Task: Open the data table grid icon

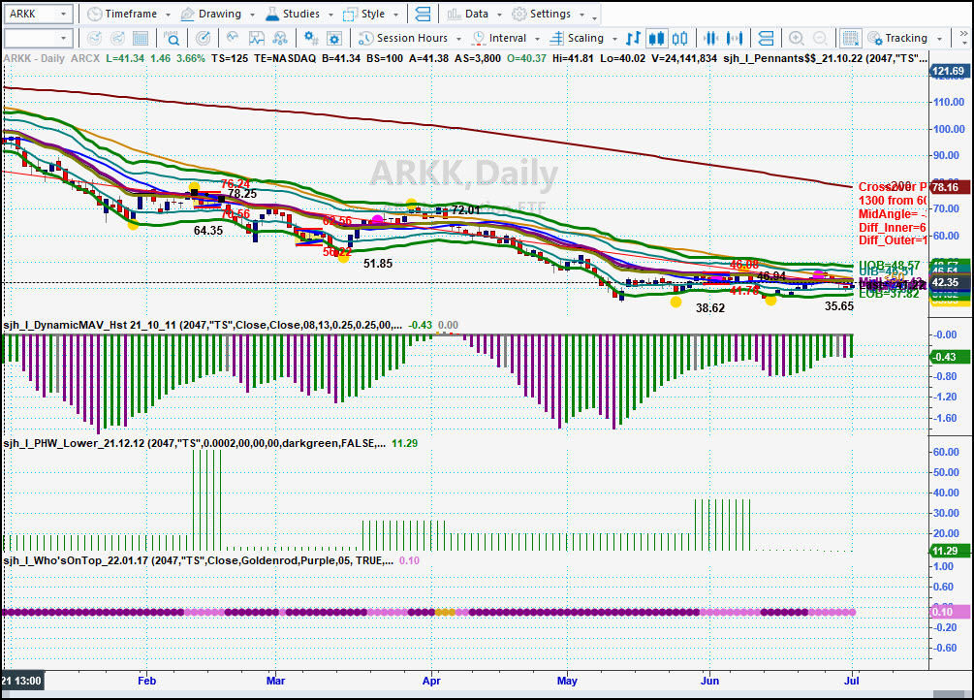Action: [141, 39]
